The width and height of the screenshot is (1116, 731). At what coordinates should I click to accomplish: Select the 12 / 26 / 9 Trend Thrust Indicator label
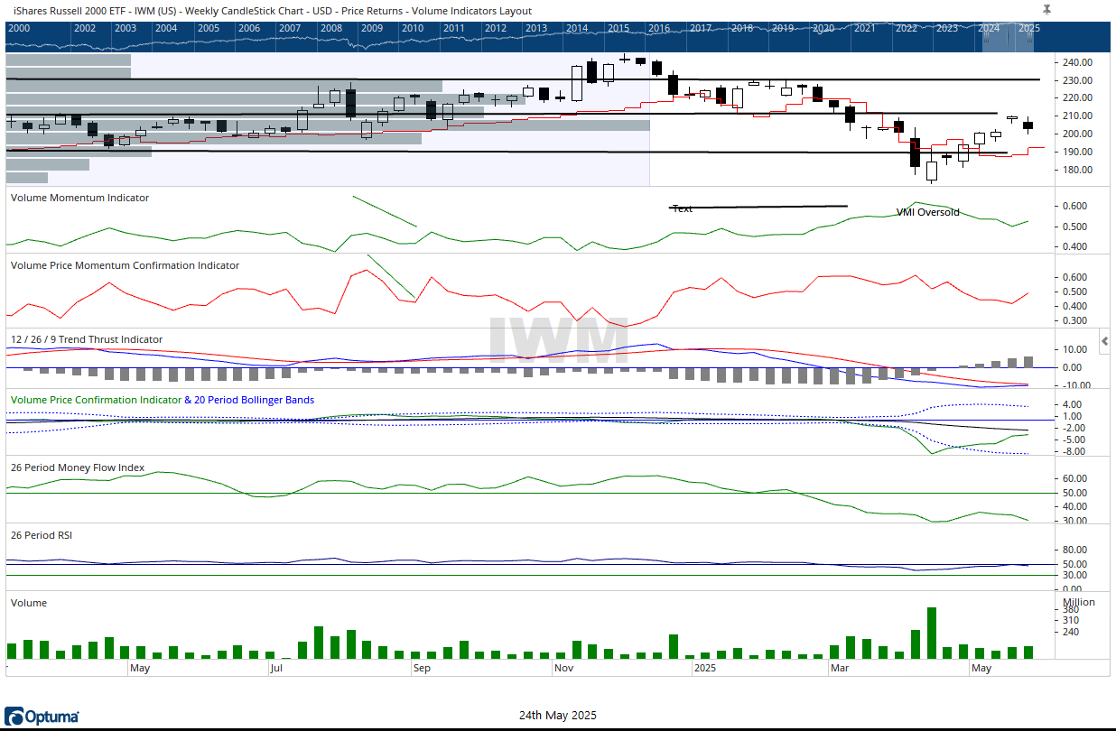87,339
